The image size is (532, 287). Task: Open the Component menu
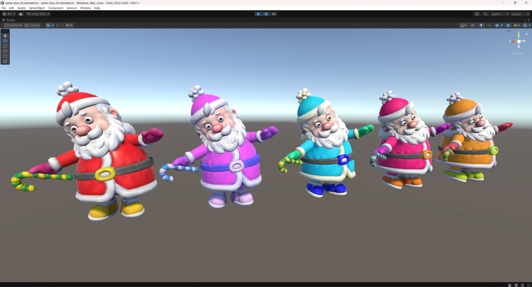56,8
